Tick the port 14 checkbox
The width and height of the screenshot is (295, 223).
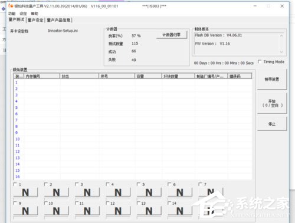[x=169, y=203]
